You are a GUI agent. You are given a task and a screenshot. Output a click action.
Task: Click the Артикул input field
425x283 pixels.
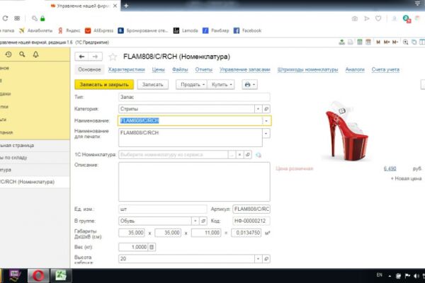(x=251, y=209)
